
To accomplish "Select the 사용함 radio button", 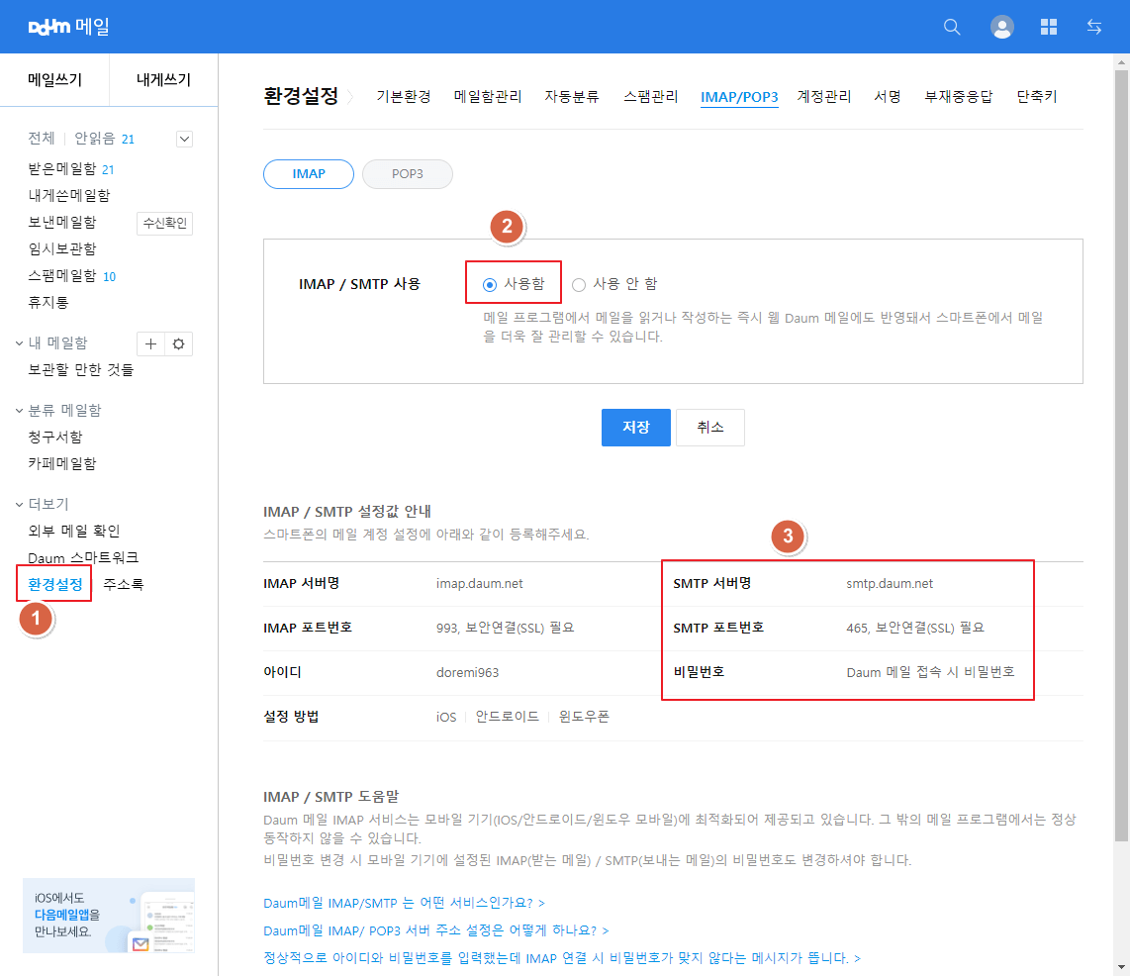I will (x=490, y=285).
